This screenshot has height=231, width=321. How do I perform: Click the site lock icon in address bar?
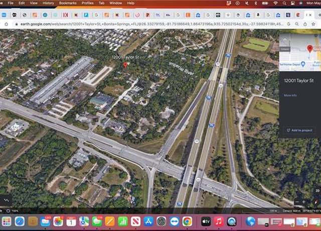17,24
